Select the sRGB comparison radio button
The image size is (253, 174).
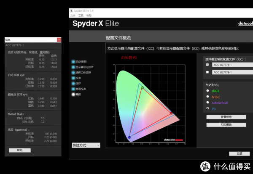point(207,91)
